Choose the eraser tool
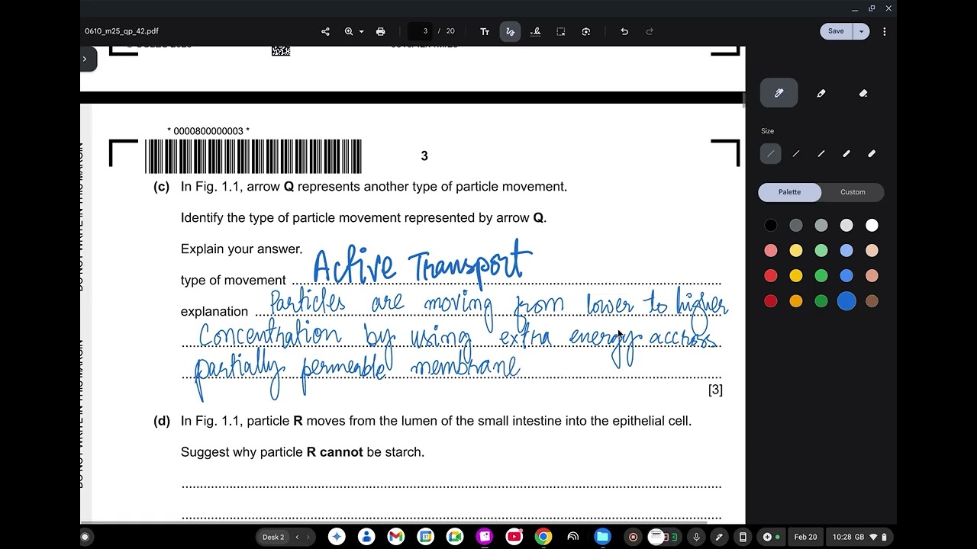The image size is (977, 549). coord(863,93)
